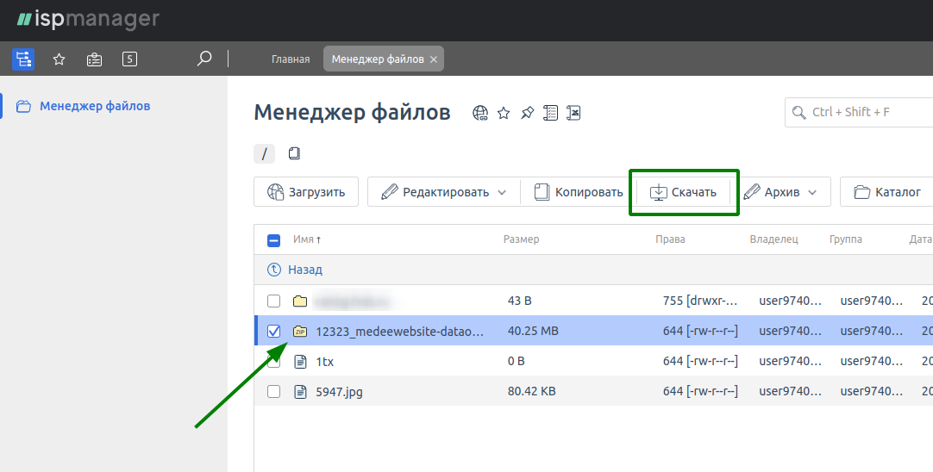Click the pin icon beside page title
This screenshot has width=933, height=472.
pos(527,113)
